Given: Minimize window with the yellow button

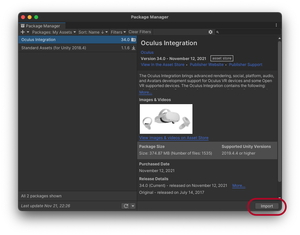Looking at the screenshot, I should click(x=30, y=17).
